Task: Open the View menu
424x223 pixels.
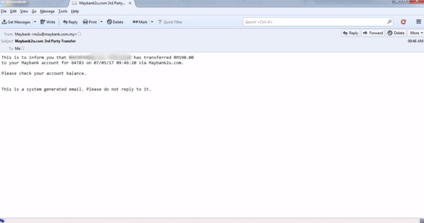Action: [x=24, y=12]
